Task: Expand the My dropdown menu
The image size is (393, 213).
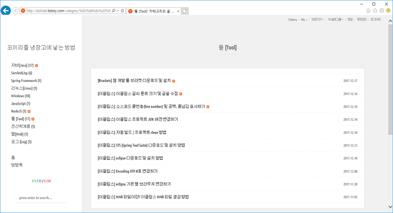Action: pos(304,20)
